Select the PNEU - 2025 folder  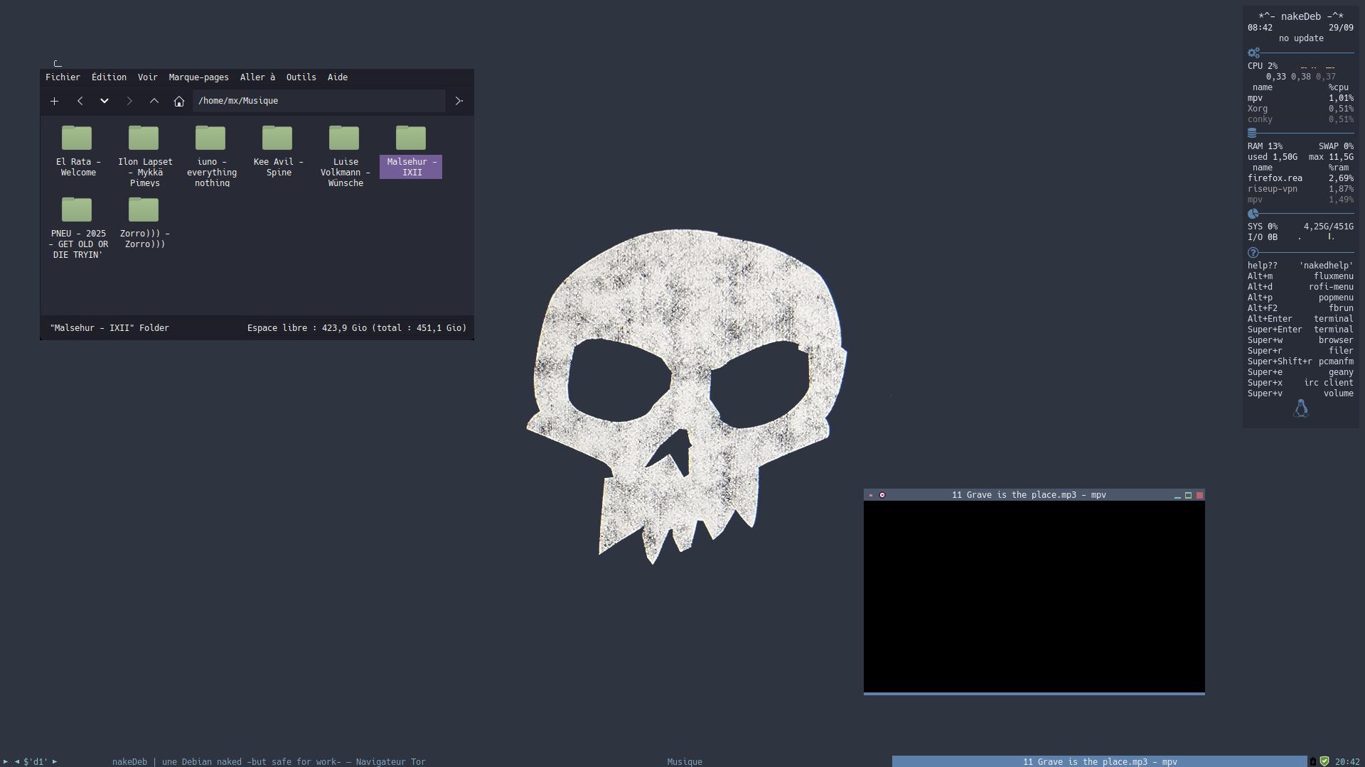click(x=77, y=210)
